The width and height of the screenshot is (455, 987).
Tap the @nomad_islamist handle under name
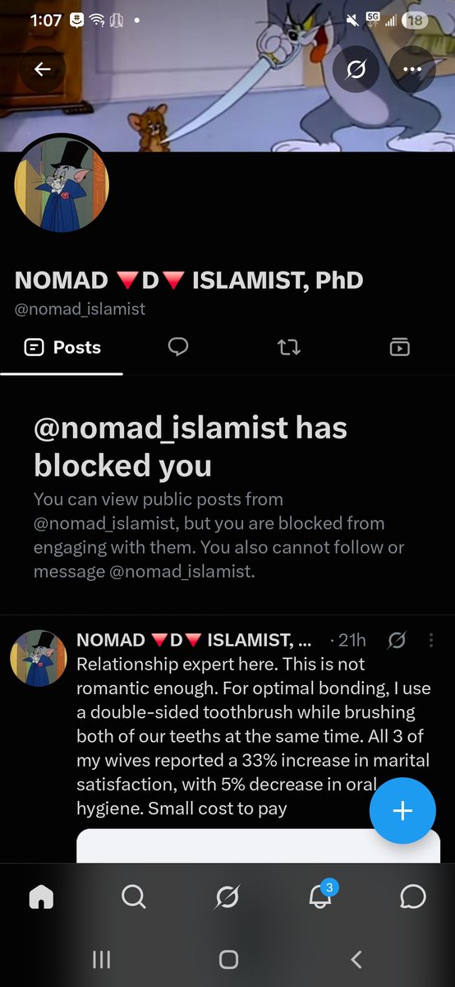pyautogui.click(x=80, y=308)
